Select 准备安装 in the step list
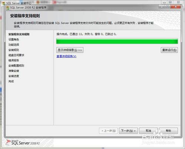 point(14,71)
